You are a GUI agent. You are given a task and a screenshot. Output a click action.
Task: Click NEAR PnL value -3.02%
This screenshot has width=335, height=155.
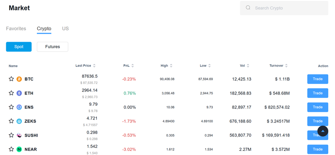click(129, 150)
